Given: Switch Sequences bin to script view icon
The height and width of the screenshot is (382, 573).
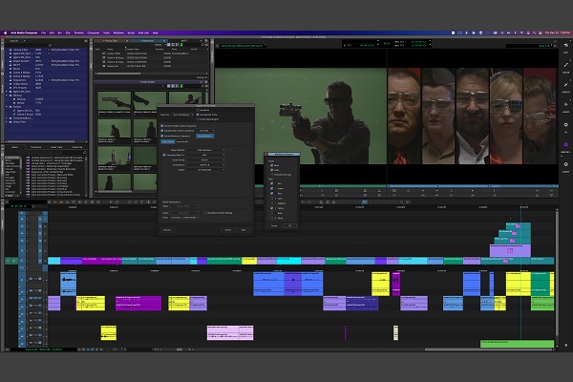Looking at the screenshot, I should (x=178, y=45).
